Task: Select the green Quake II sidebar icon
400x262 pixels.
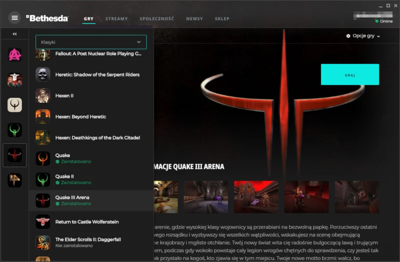Action: pos(15,130)
